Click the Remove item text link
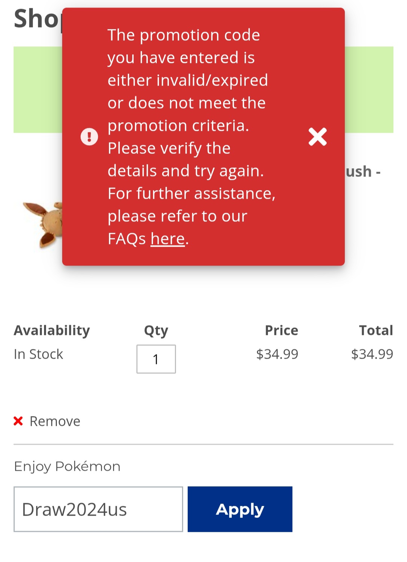This screenshot has width=407, height=562. point(55,421)
